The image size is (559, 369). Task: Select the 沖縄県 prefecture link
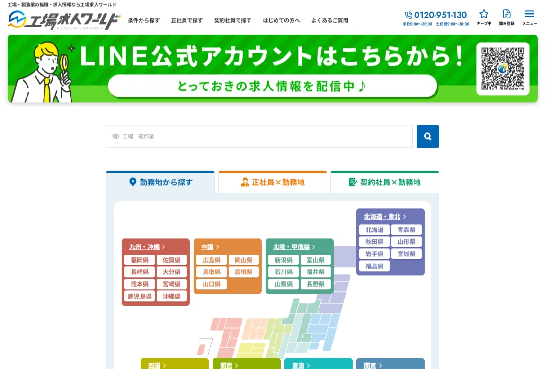[x=172, y=296]
